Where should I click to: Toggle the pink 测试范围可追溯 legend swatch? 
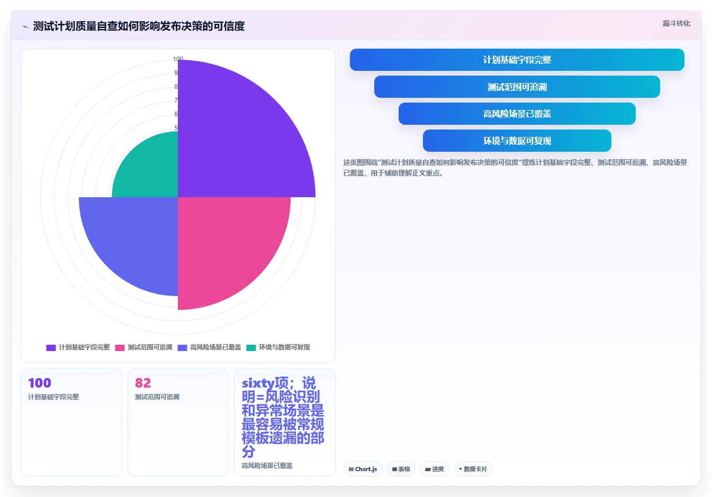tap(120, 347)
